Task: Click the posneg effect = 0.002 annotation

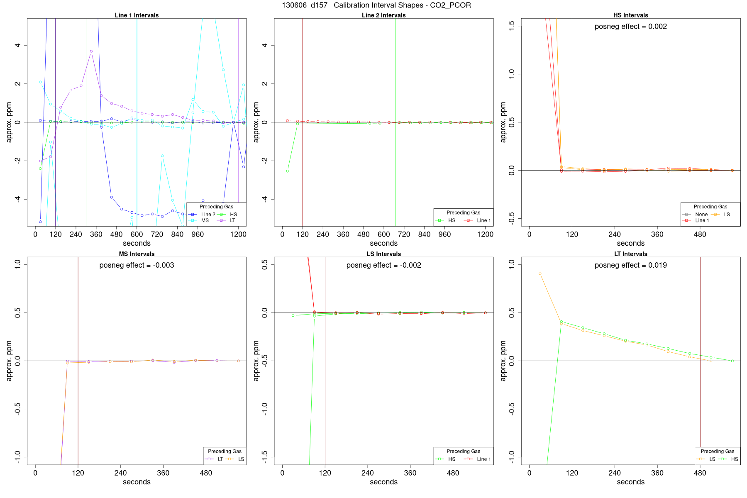Action: pyautogui.click(x=630, y=27)
